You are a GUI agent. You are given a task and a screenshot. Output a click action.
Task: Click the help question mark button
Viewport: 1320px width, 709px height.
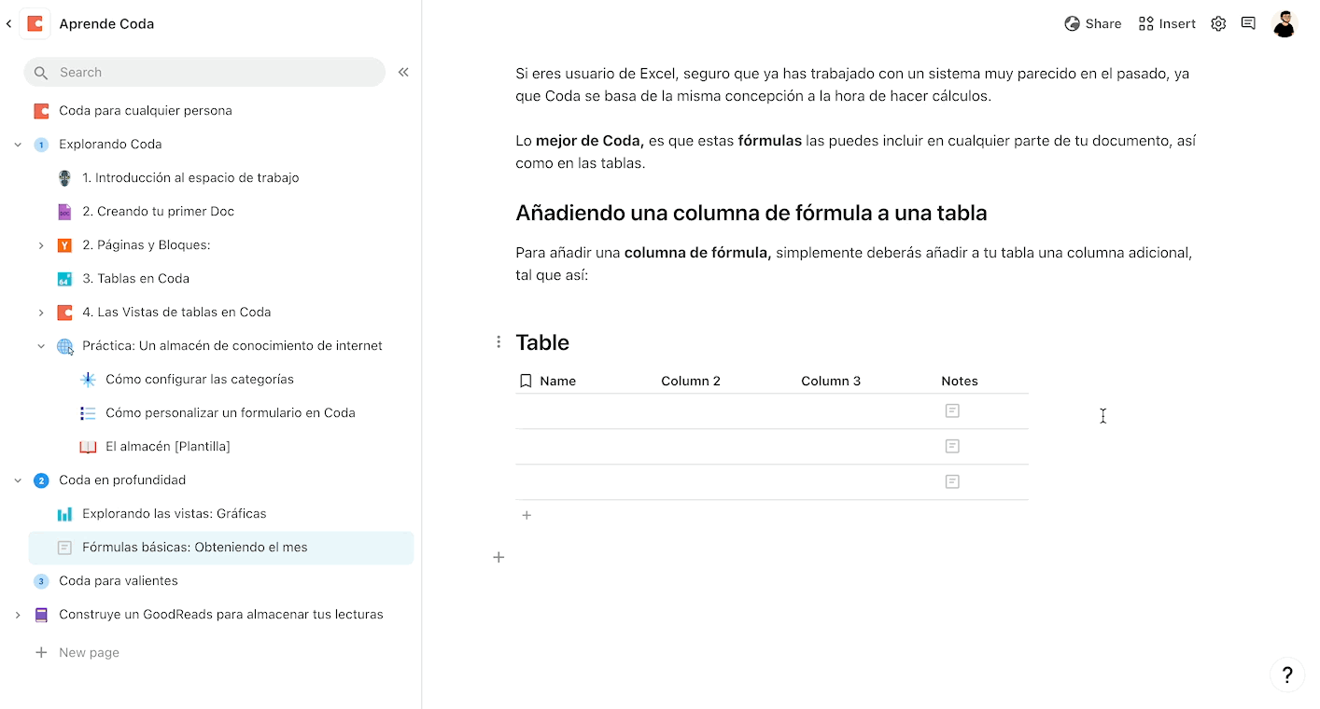point(1287,674)
